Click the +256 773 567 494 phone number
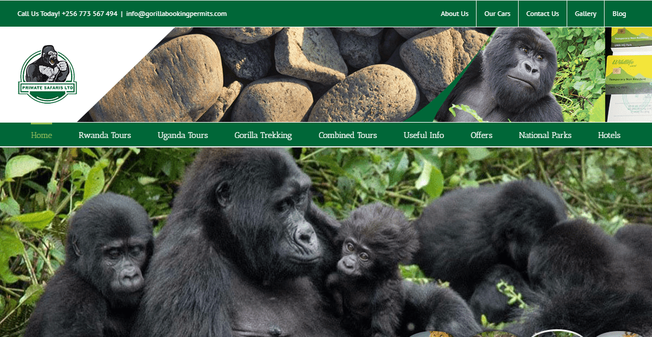652x337 pixels. (x=90, y=14)
